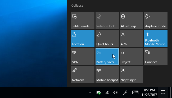This screenshot has width=172, height=98.
Task: Open volume speaker tray icon
Action: pos(115,92)
